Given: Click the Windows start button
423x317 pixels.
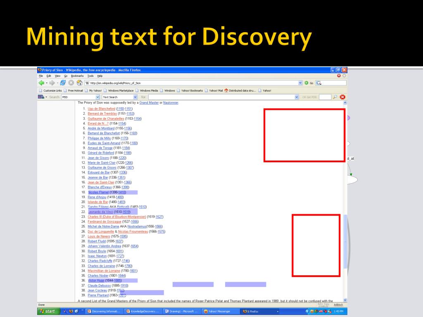Looking at the screenshot, I should [48, 311].
